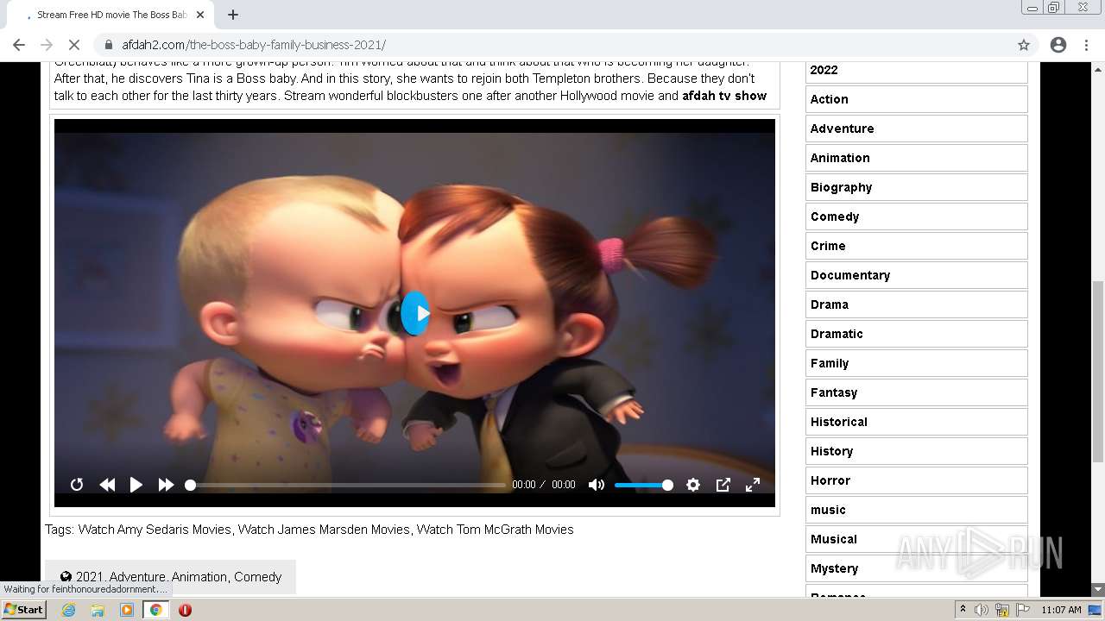Launch Internet Explorer from the taskbar
The image size is (1105, 621).
pyautogui.click(x=68, y=610)
